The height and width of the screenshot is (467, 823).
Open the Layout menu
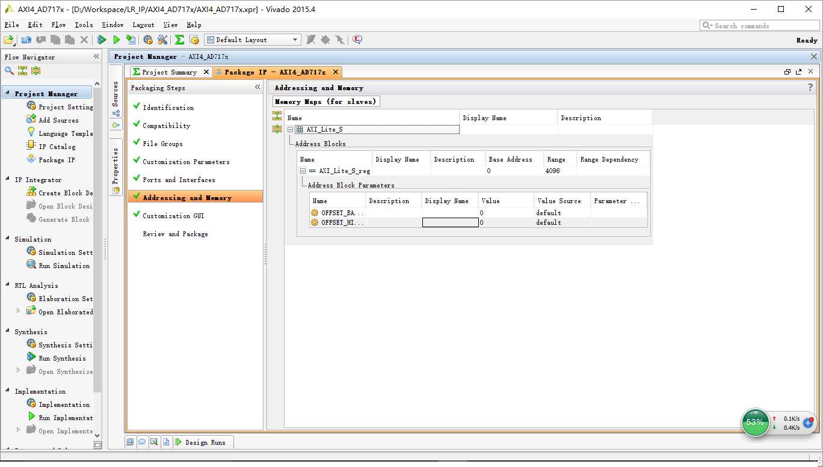143,25
